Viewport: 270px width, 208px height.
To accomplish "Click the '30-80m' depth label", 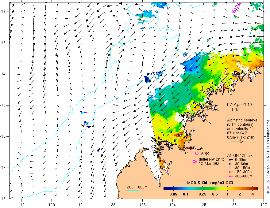I will (241, 164).
